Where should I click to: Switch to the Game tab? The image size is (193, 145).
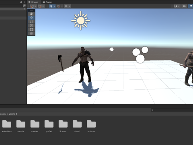[x=47, y=2]
